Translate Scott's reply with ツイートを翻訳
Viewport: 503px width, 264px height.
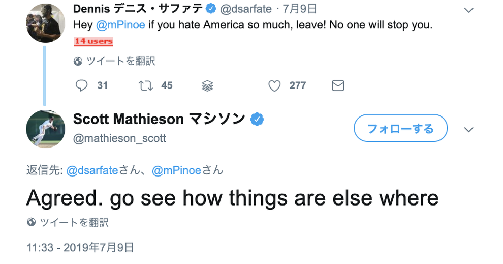pyautogui.click(x=74, y=222)
